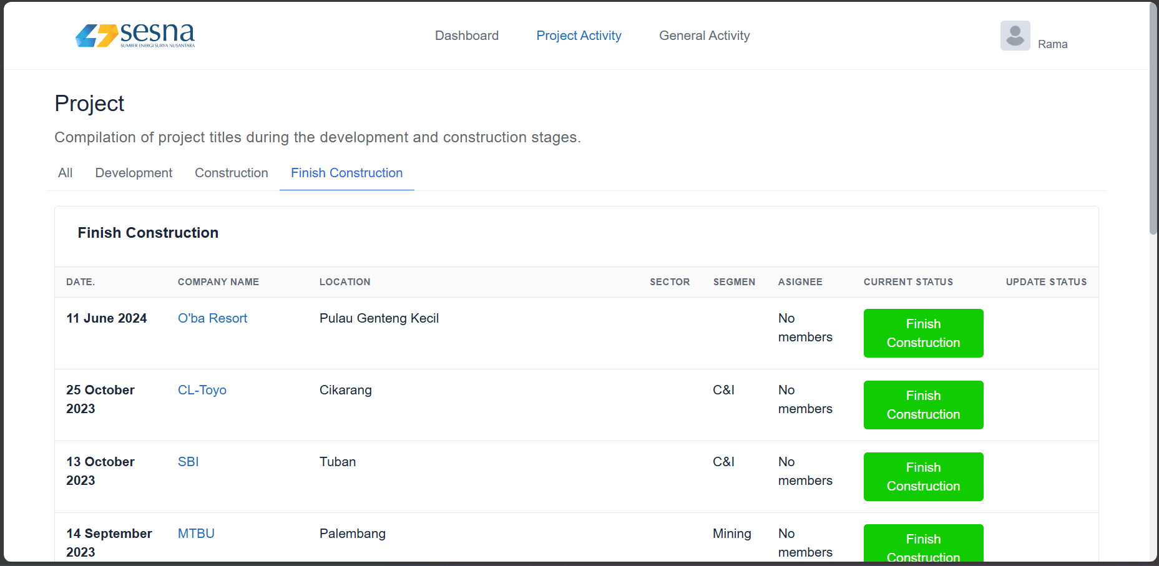The image size is (1159, 566).
Task: Click the UPDATE STATUS column header
Action: tap(1046, 282)
